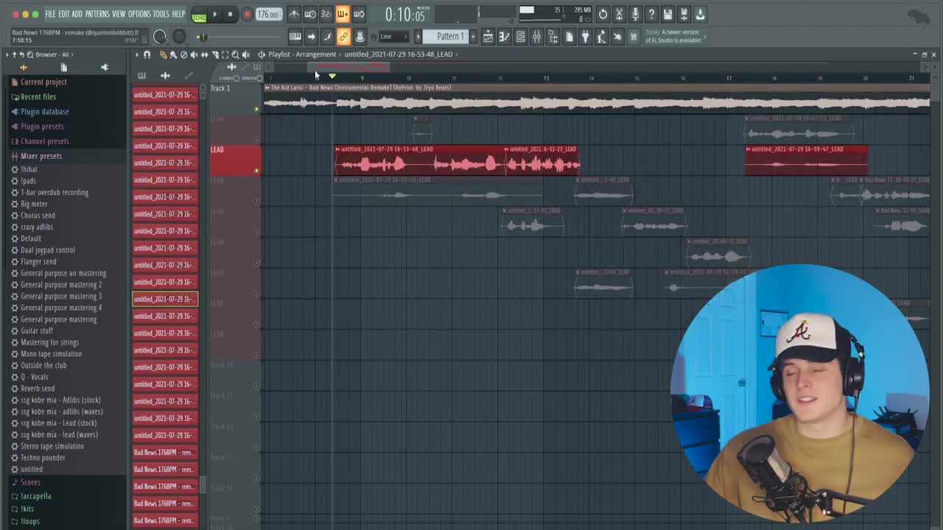
Task: Save new version of project
Action: click(x=684, y=14)
